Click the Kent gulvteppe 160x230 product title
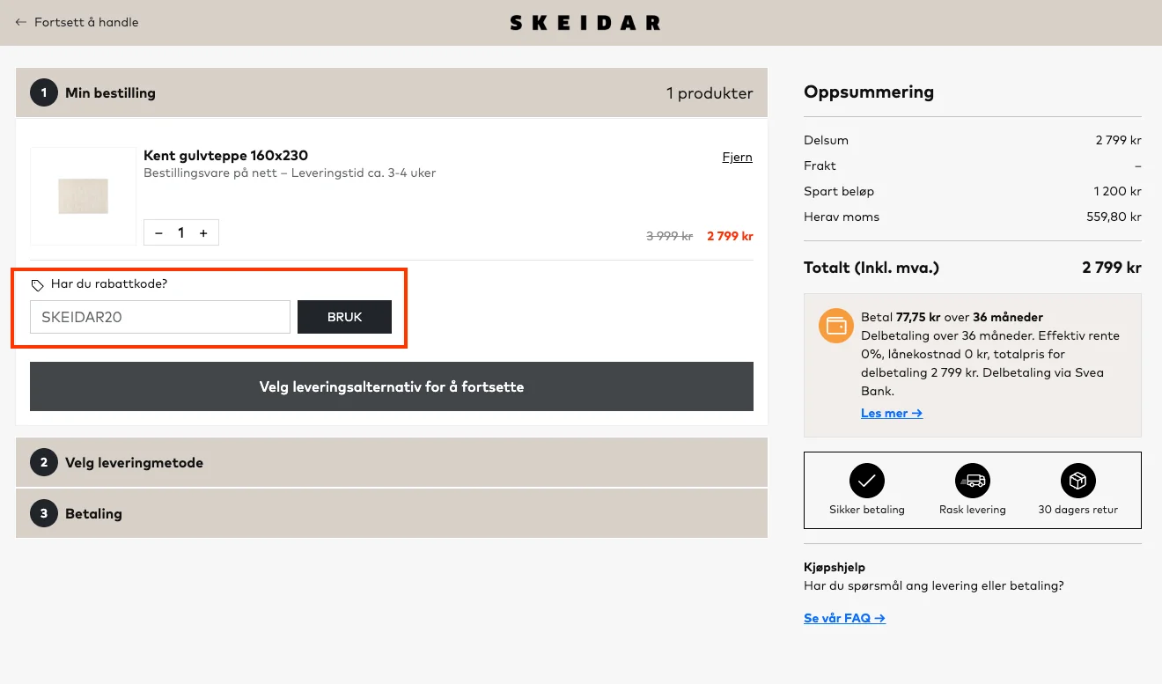 point(225,156)
